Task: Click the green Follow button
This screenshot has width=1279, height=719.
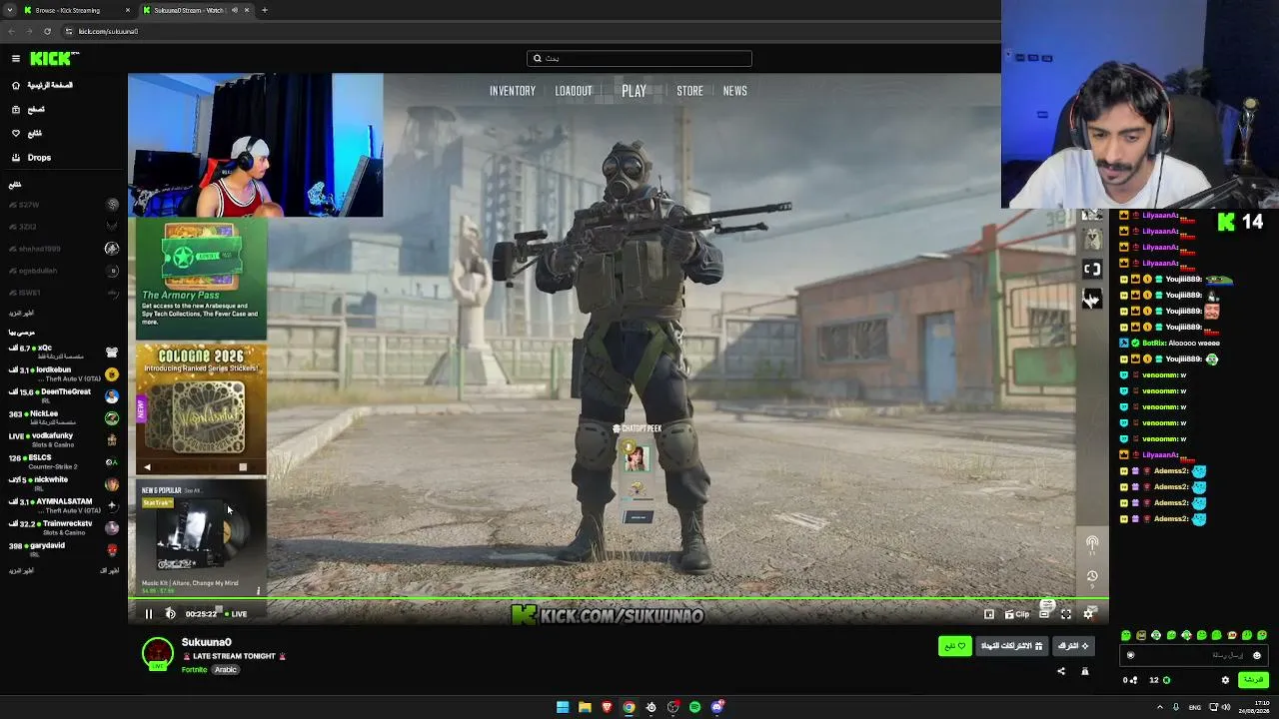Action: click(x=954, y=646)
